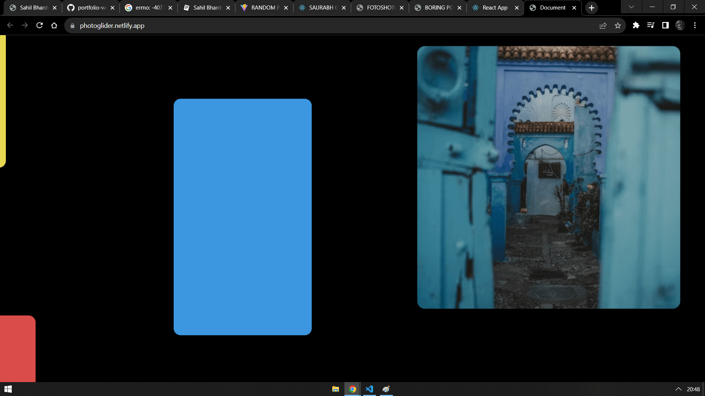The height and width of the screenshot is (396, 705).
Task: Open the media controls icon
Action: tap(651, 25)
